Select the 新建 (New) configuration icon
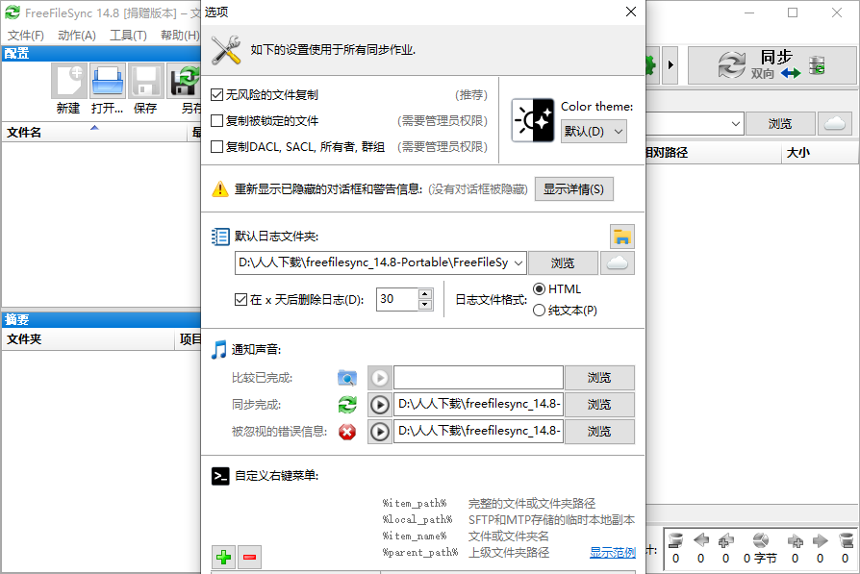860x574 pixels. coord(67,82)
